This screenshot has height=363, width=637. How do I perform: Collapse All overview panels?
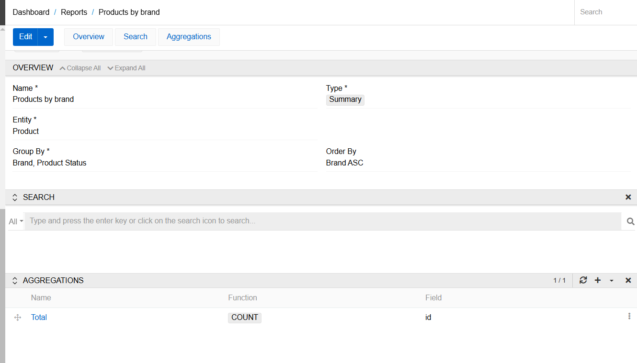[80, 68]
